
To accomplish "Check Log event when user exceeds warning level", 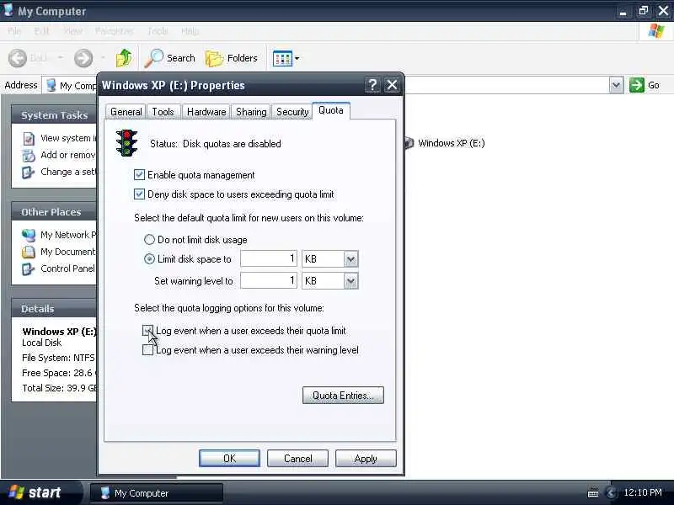I will pos(147,350).
